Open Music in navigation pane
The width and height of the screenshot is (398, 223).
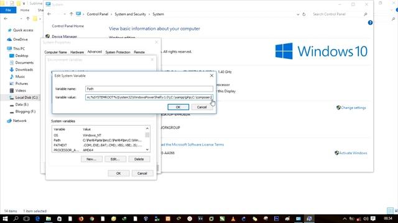tap(20, 76)
